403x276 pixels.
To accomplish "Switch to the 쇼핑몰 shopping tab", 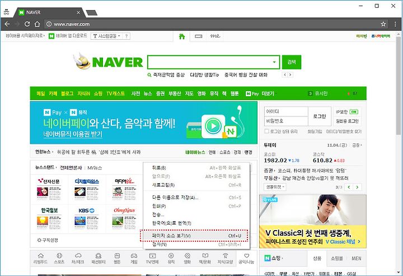I will 336,258.
